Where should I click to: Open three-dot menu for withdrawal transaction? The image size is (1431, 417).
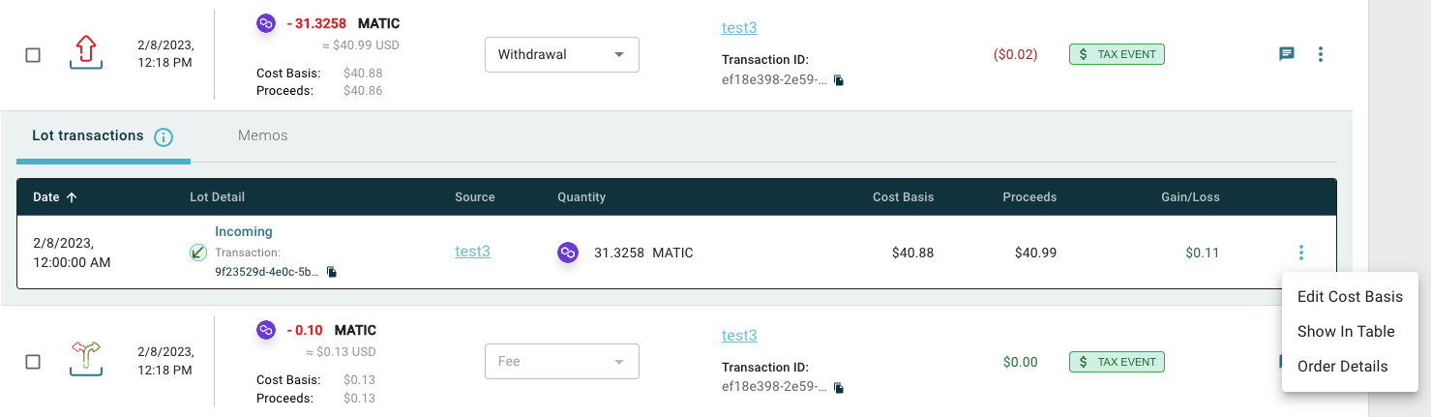[x=1321, y=54]
